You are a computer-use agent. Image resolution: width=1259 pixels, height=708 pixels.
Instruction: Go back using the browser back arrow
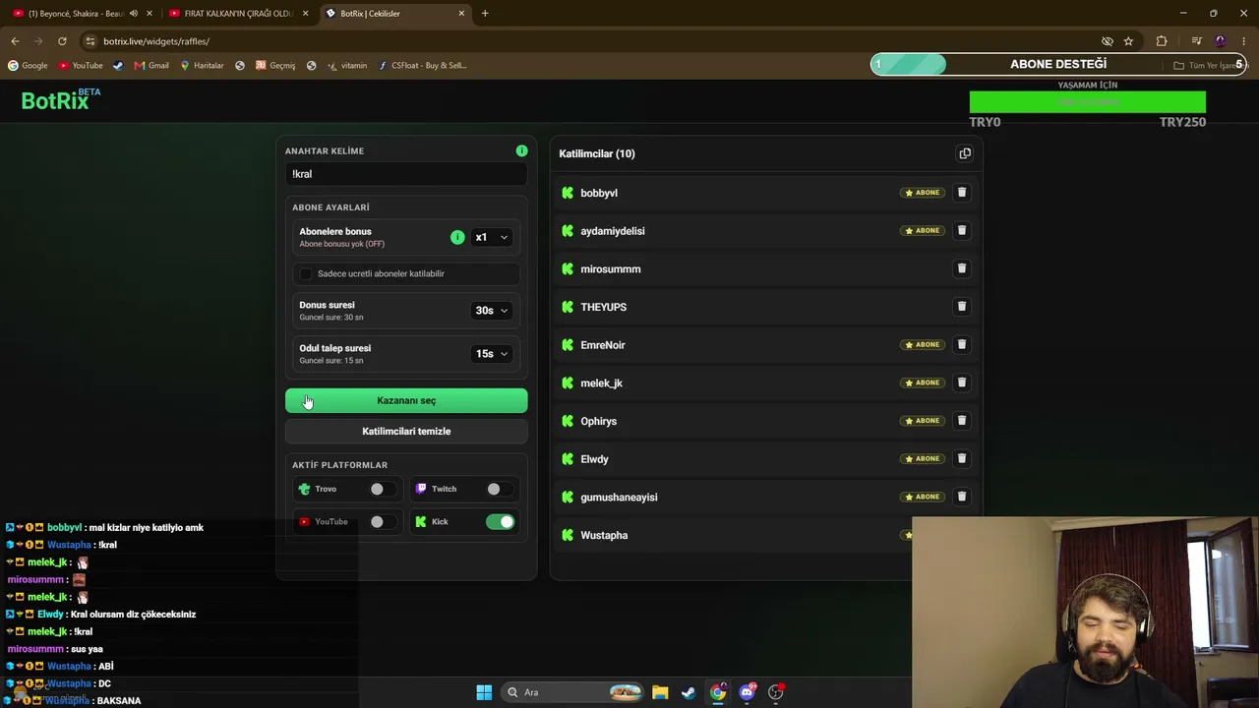click(x=15, y=41)
